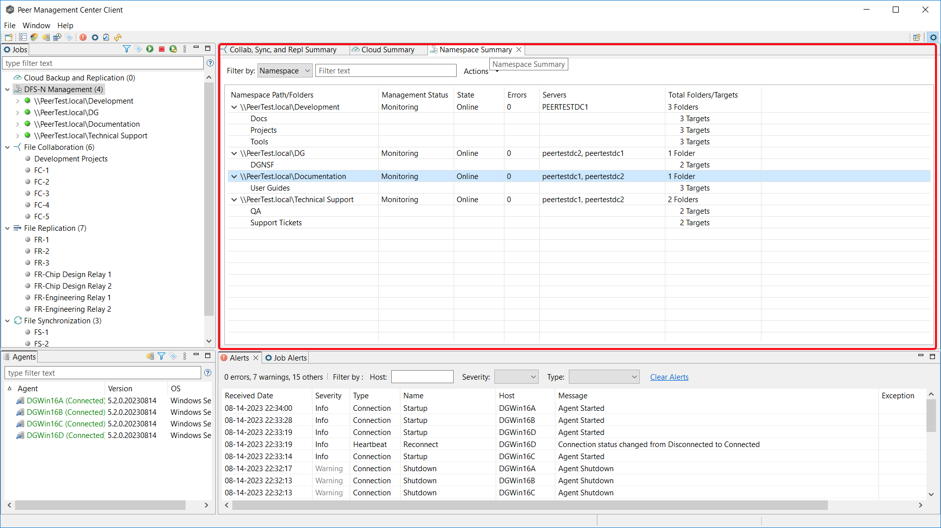Screen dimensions: 941x528
Task: Click the pie chart icon in main toolbar
Action: tap(34, 37)
